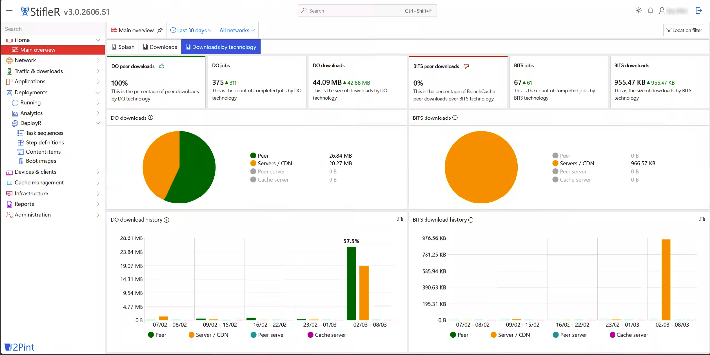The width and height of the screenshot is (710, 355).
Task: Click the Step definitions icon
Action: [x=21, y=142]
